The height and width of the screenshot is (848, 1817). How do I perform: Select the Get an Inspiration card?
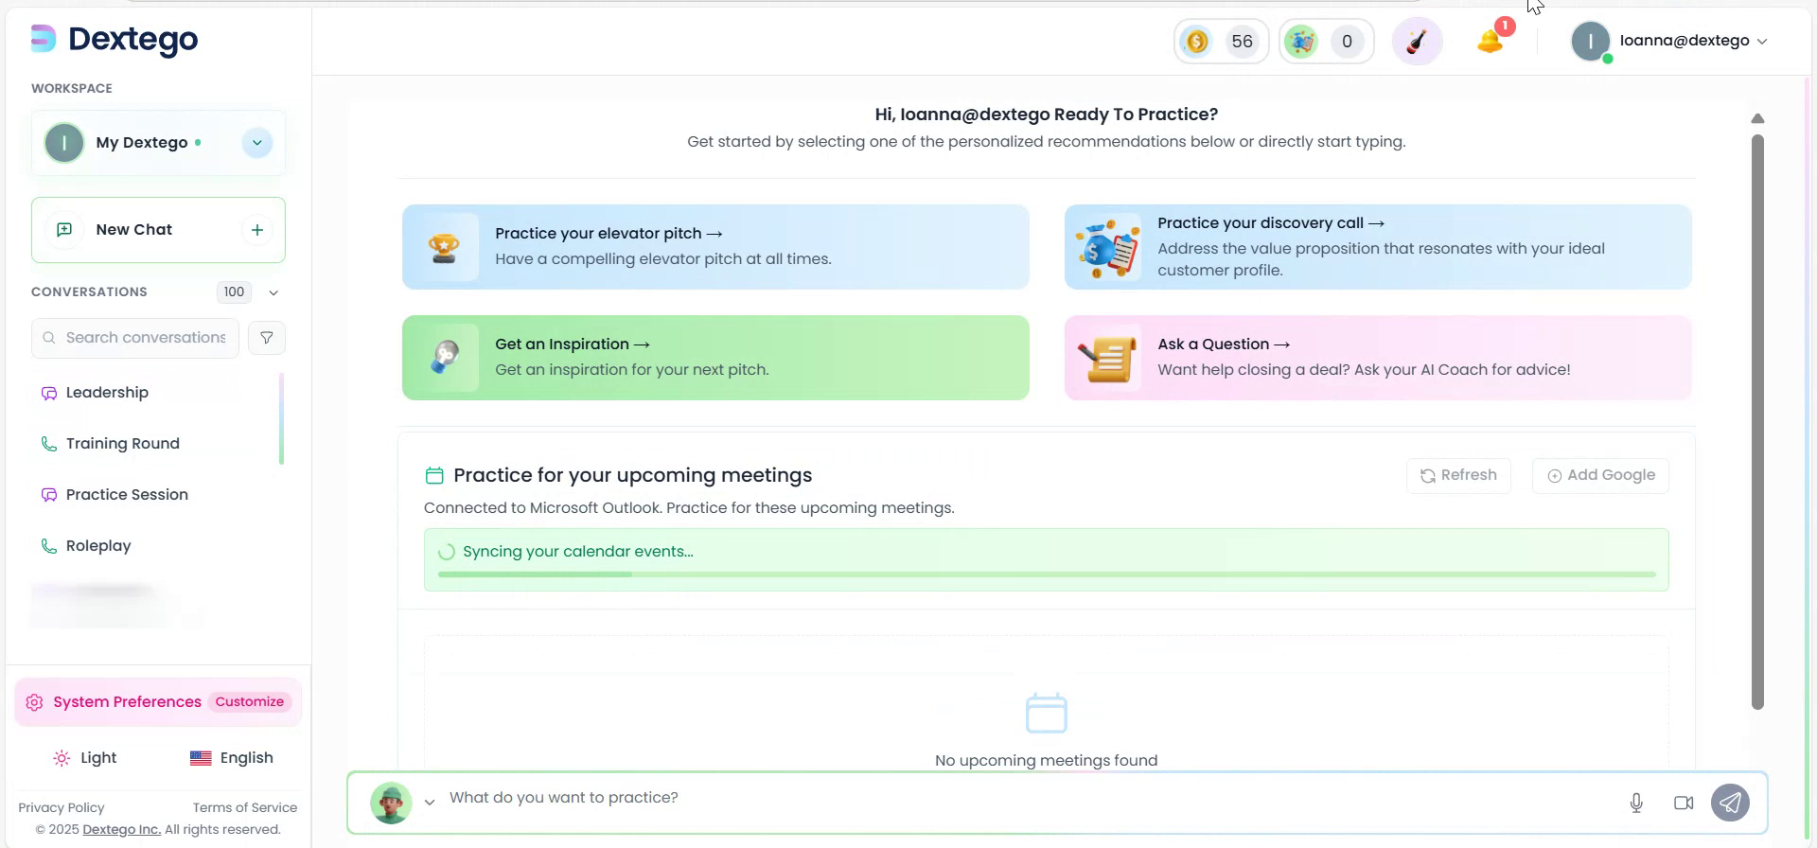click(x=715, y=358)
